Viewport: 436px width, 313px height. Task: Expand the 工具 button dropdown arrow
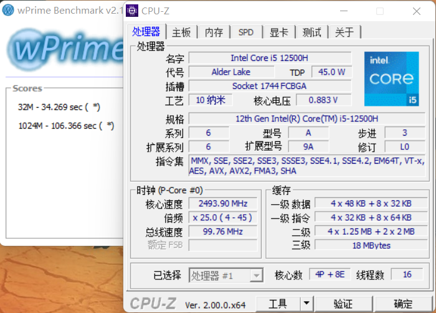pos(306,303)
